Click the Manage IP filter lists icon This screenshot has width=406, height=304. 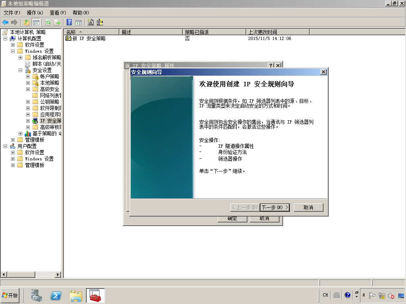(x=100, y=23)
